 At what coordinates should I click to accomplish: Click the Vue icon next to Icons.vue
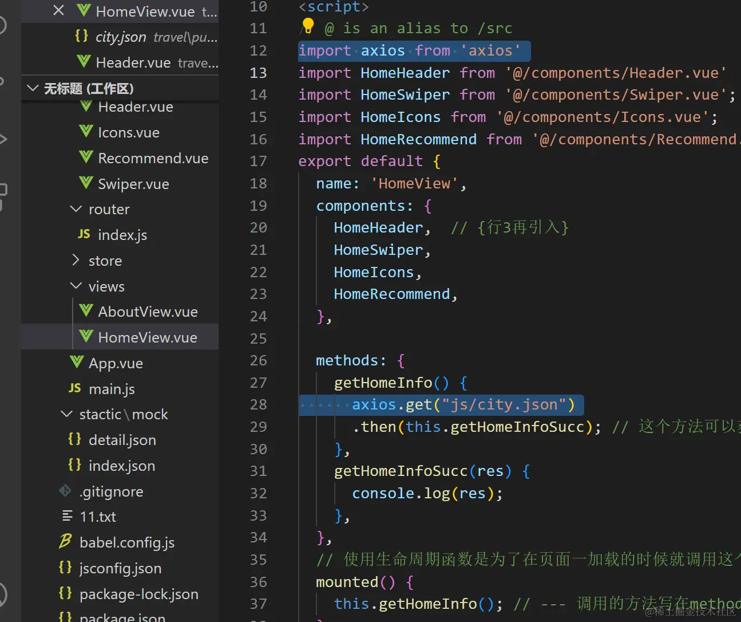[x=86, y=132]
